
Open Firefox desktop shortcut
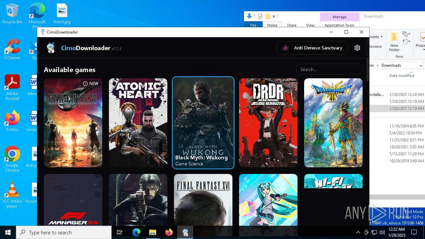click(x=12, y=121)
